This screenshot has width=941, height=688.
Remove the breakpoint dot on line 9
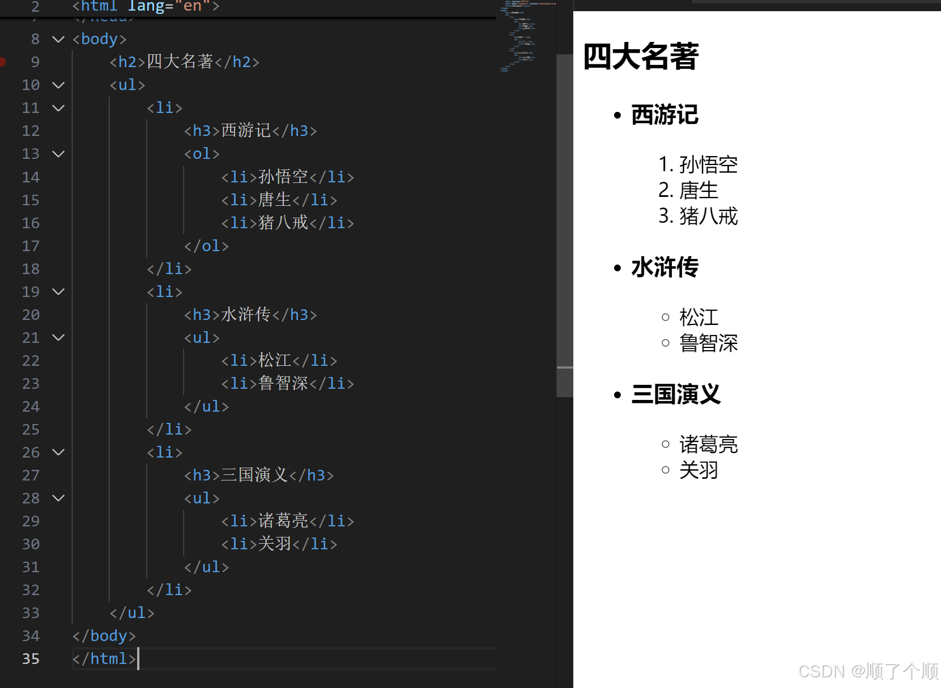point(2,62)
